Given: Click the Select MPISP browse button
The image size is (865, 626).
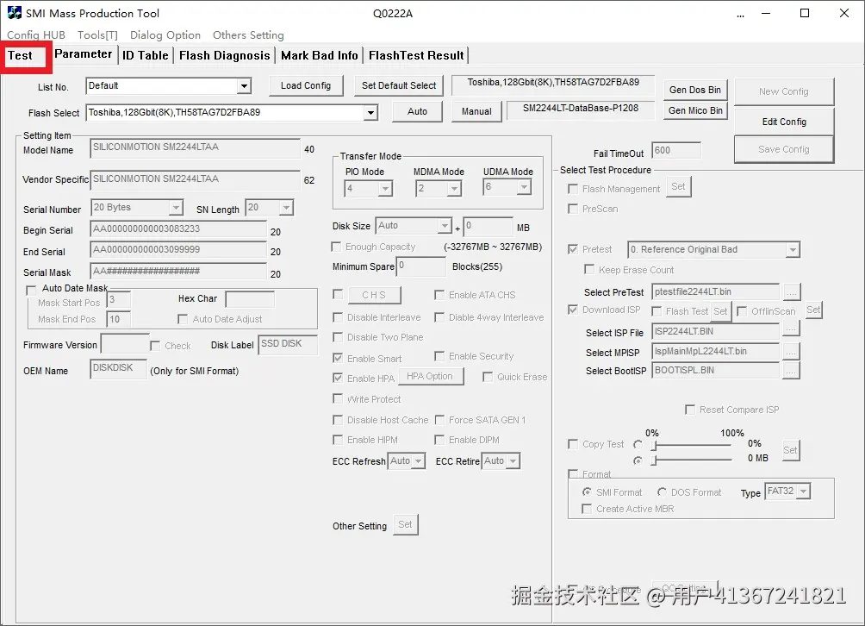Looking at the screenshot, I should click(x=791, y=352).
